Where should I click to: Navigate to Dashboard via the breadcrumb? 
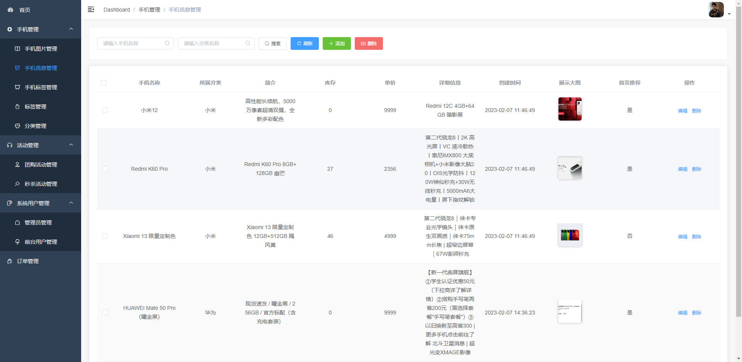click(x=117, y=10)
